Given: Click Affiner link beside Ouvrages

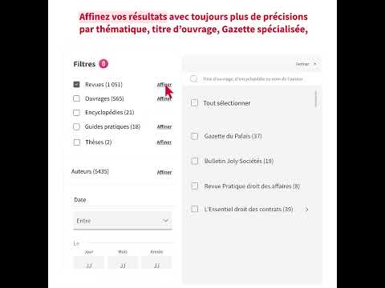Looking at the screenshot, I should [164, 98].
